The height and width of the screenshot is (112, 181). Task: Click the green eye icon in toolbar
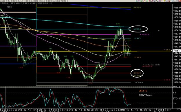coord(136,1)
